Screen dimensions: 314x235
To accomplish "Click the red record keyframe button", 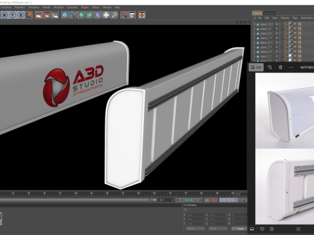I will 211,200.
